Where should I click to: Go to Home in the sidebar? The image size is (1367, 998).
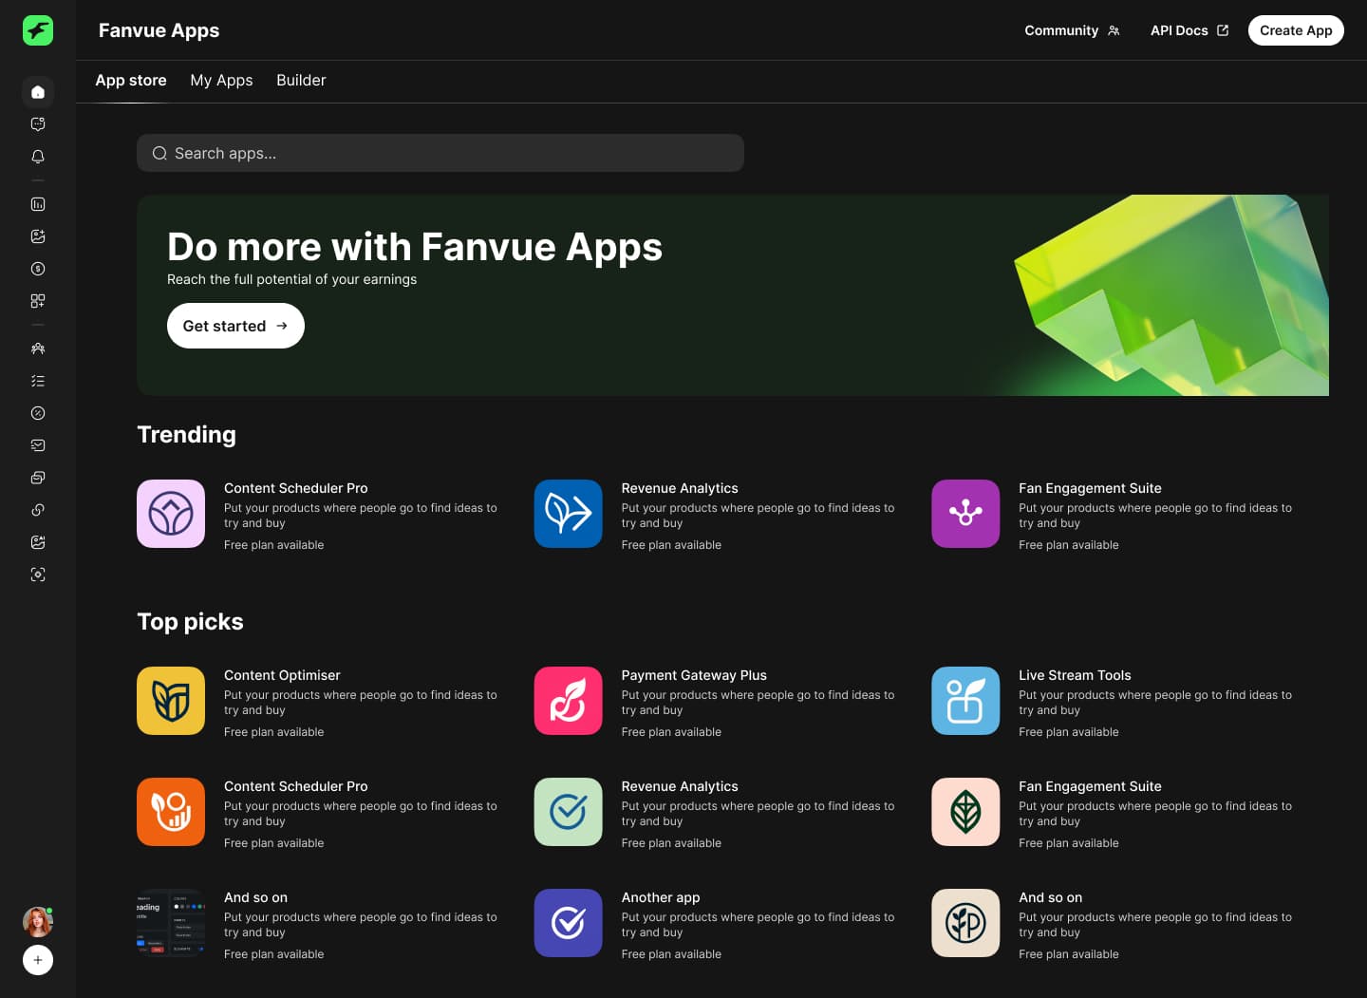pos(38,92)
